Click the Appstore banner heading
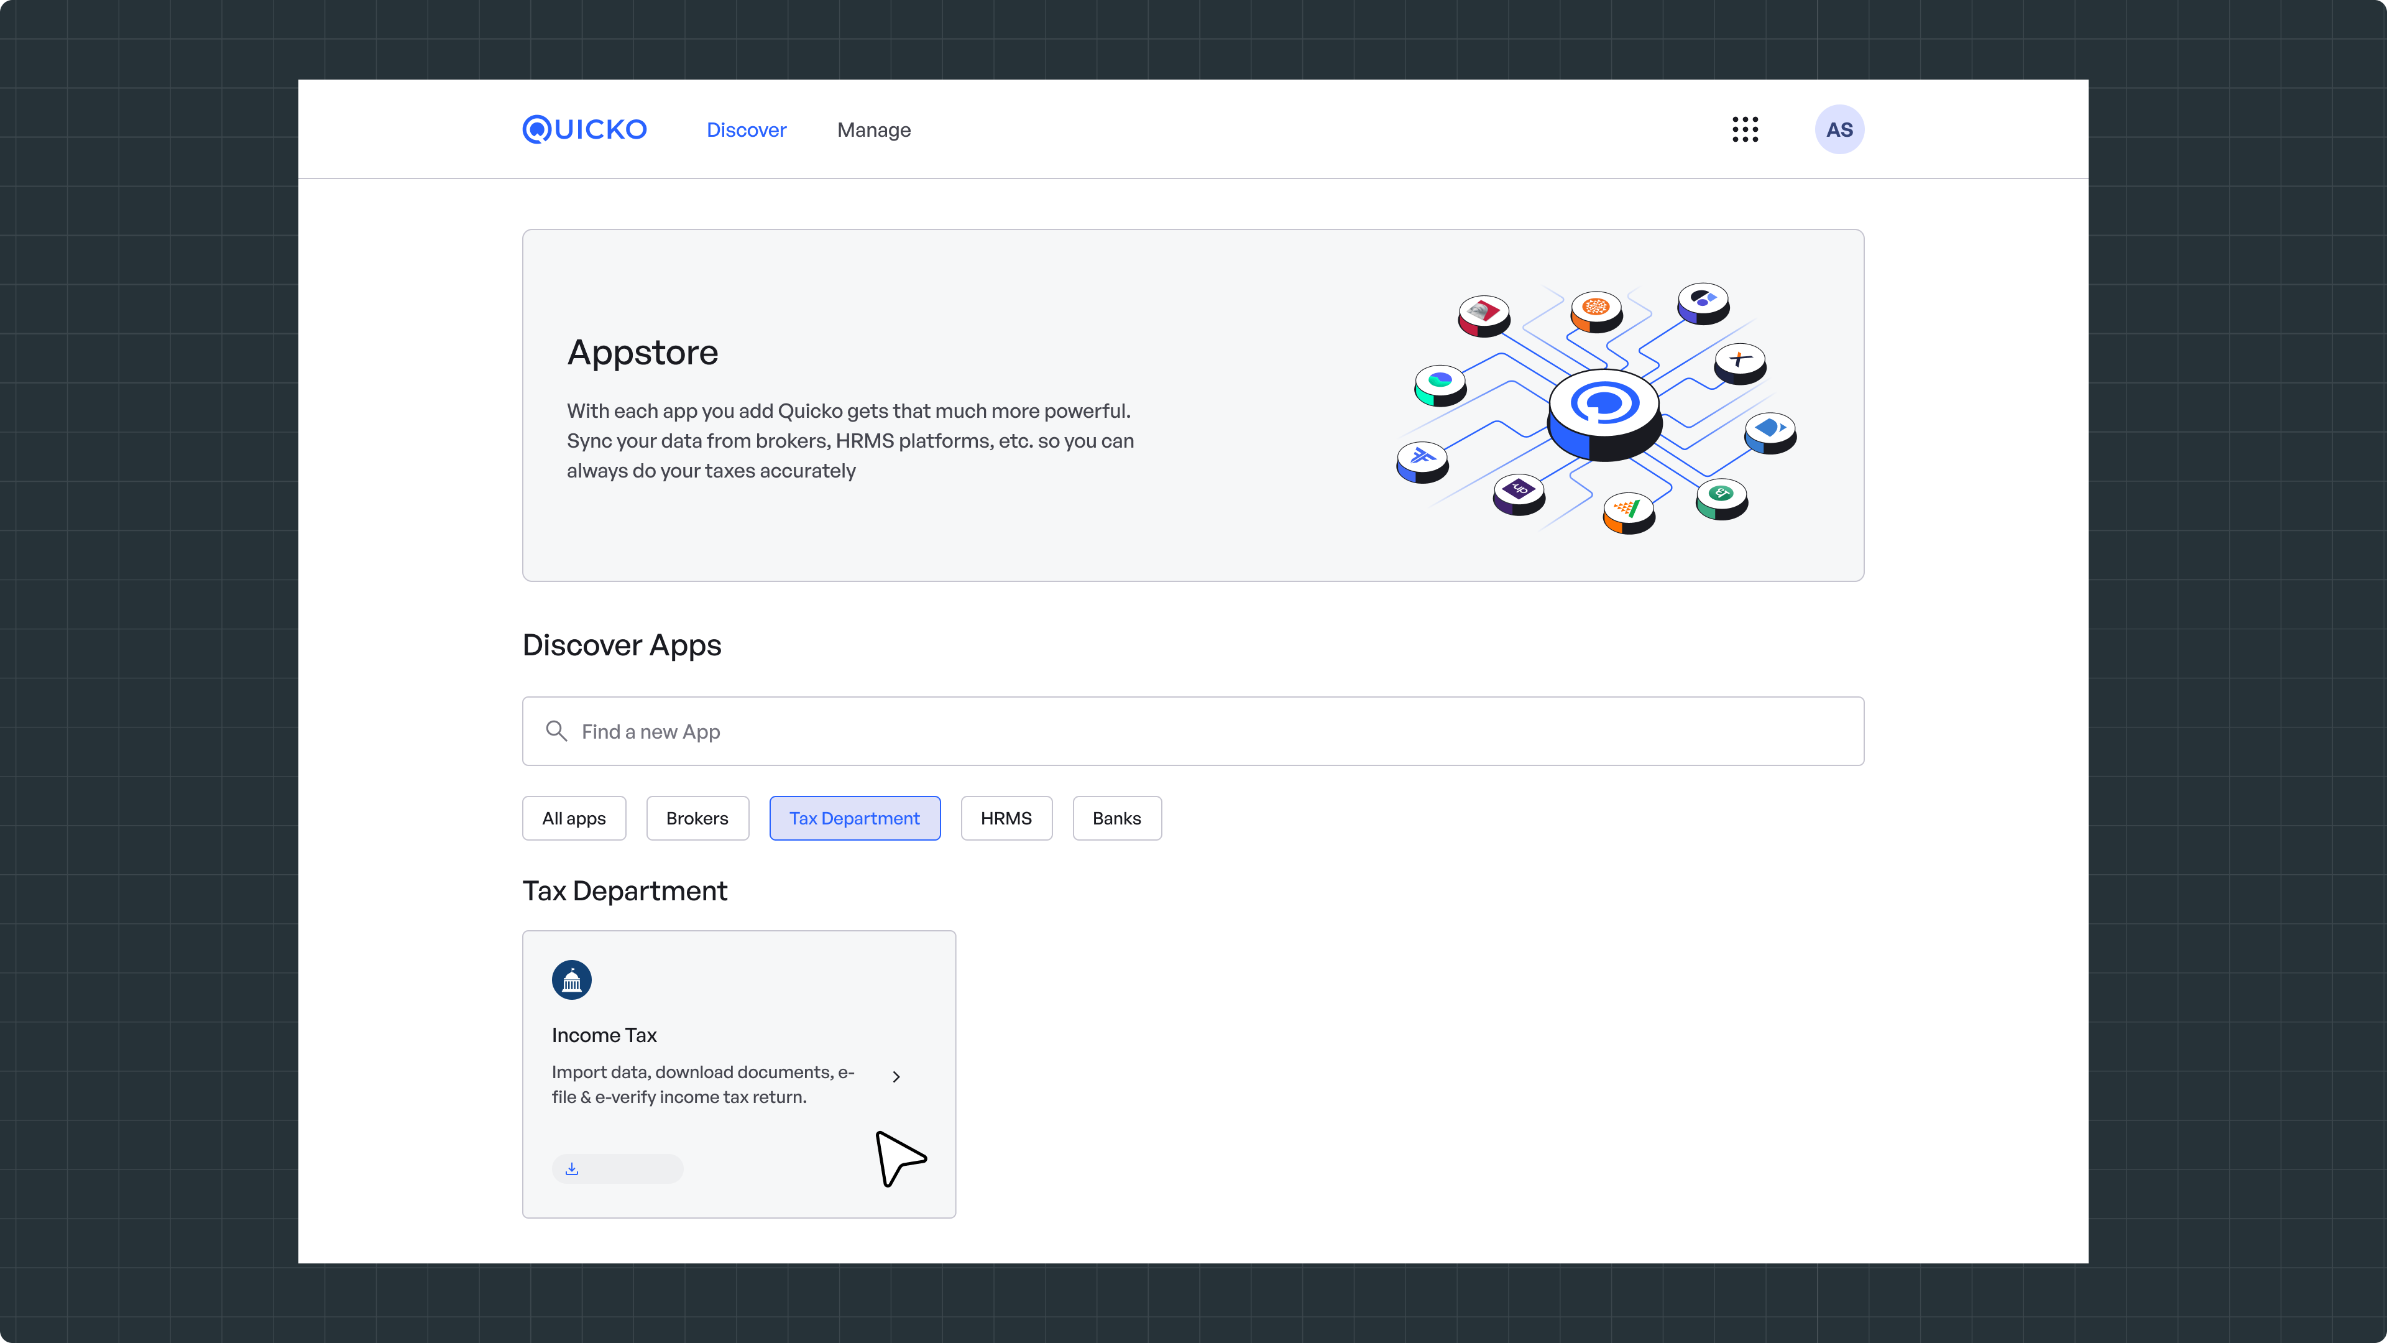This screenshot has width=2387, height=1343. pos(642,352)
